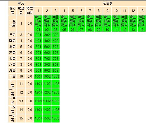Click room 603 green cell
Screen dimensions: 146x123
click(x=55, y=53)
